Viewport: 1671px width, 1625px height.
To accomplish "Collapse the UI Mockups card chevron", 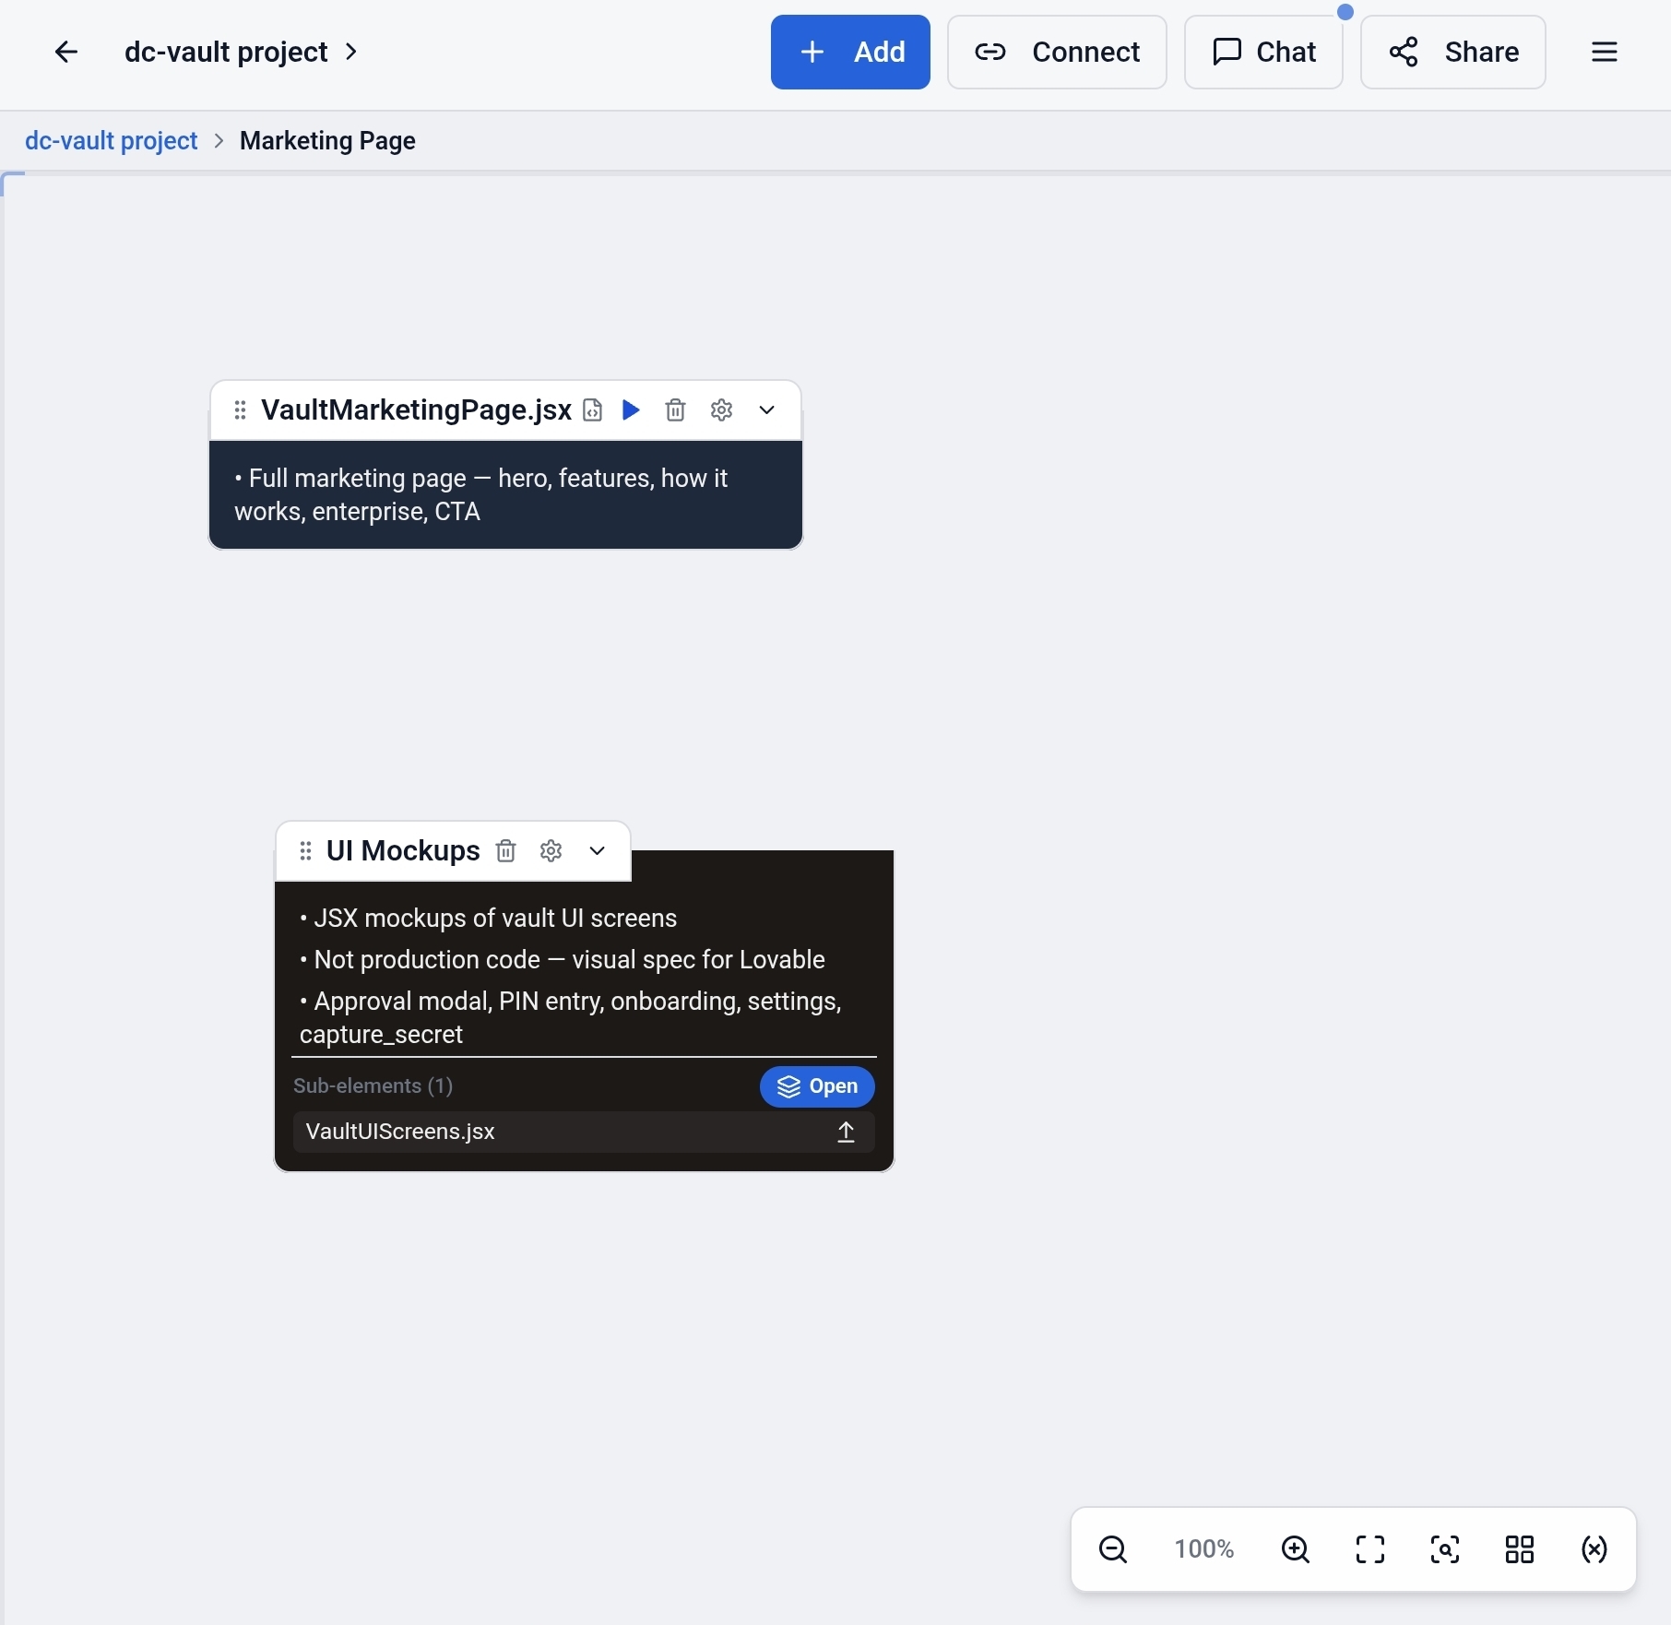I will coord(598,850).
